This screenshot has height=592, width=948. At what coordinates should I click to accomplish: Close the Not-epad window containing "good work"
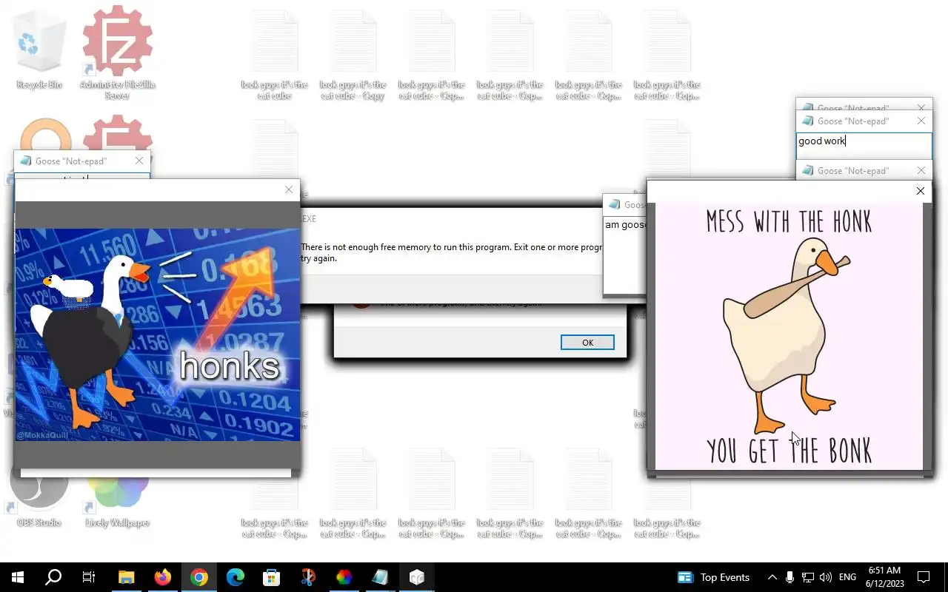pyautogui.click(x=921, y=121)
